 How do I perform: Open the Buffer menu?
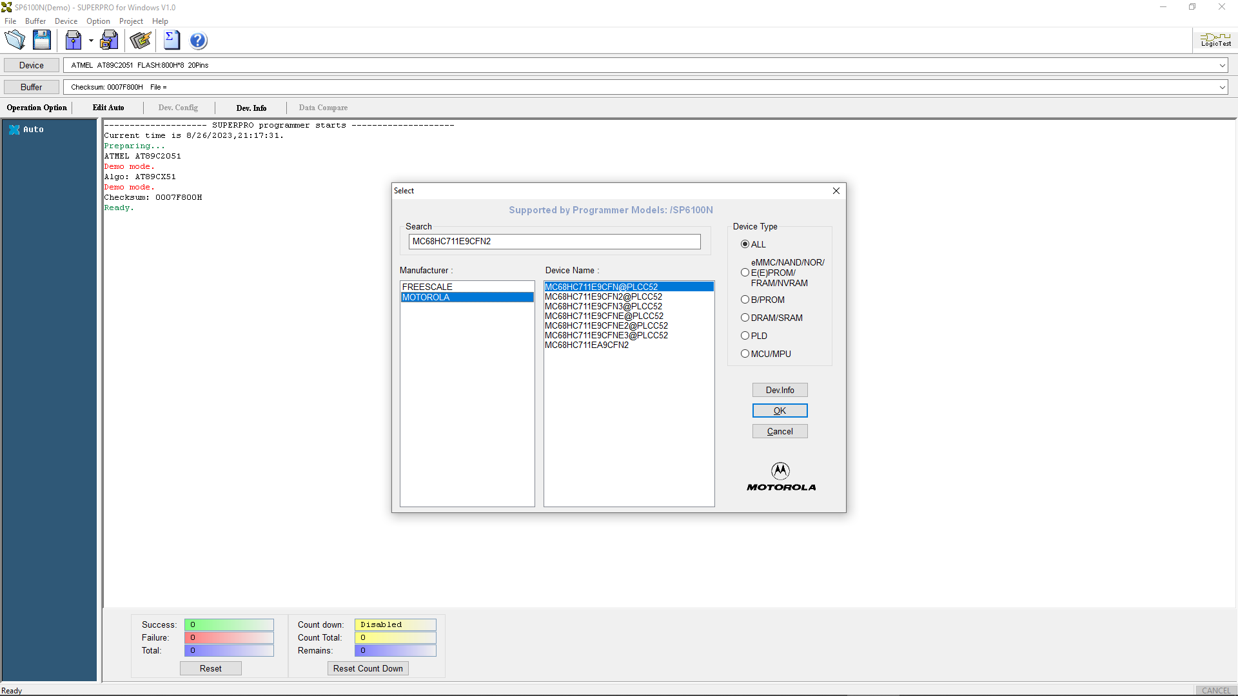point(35,21)
